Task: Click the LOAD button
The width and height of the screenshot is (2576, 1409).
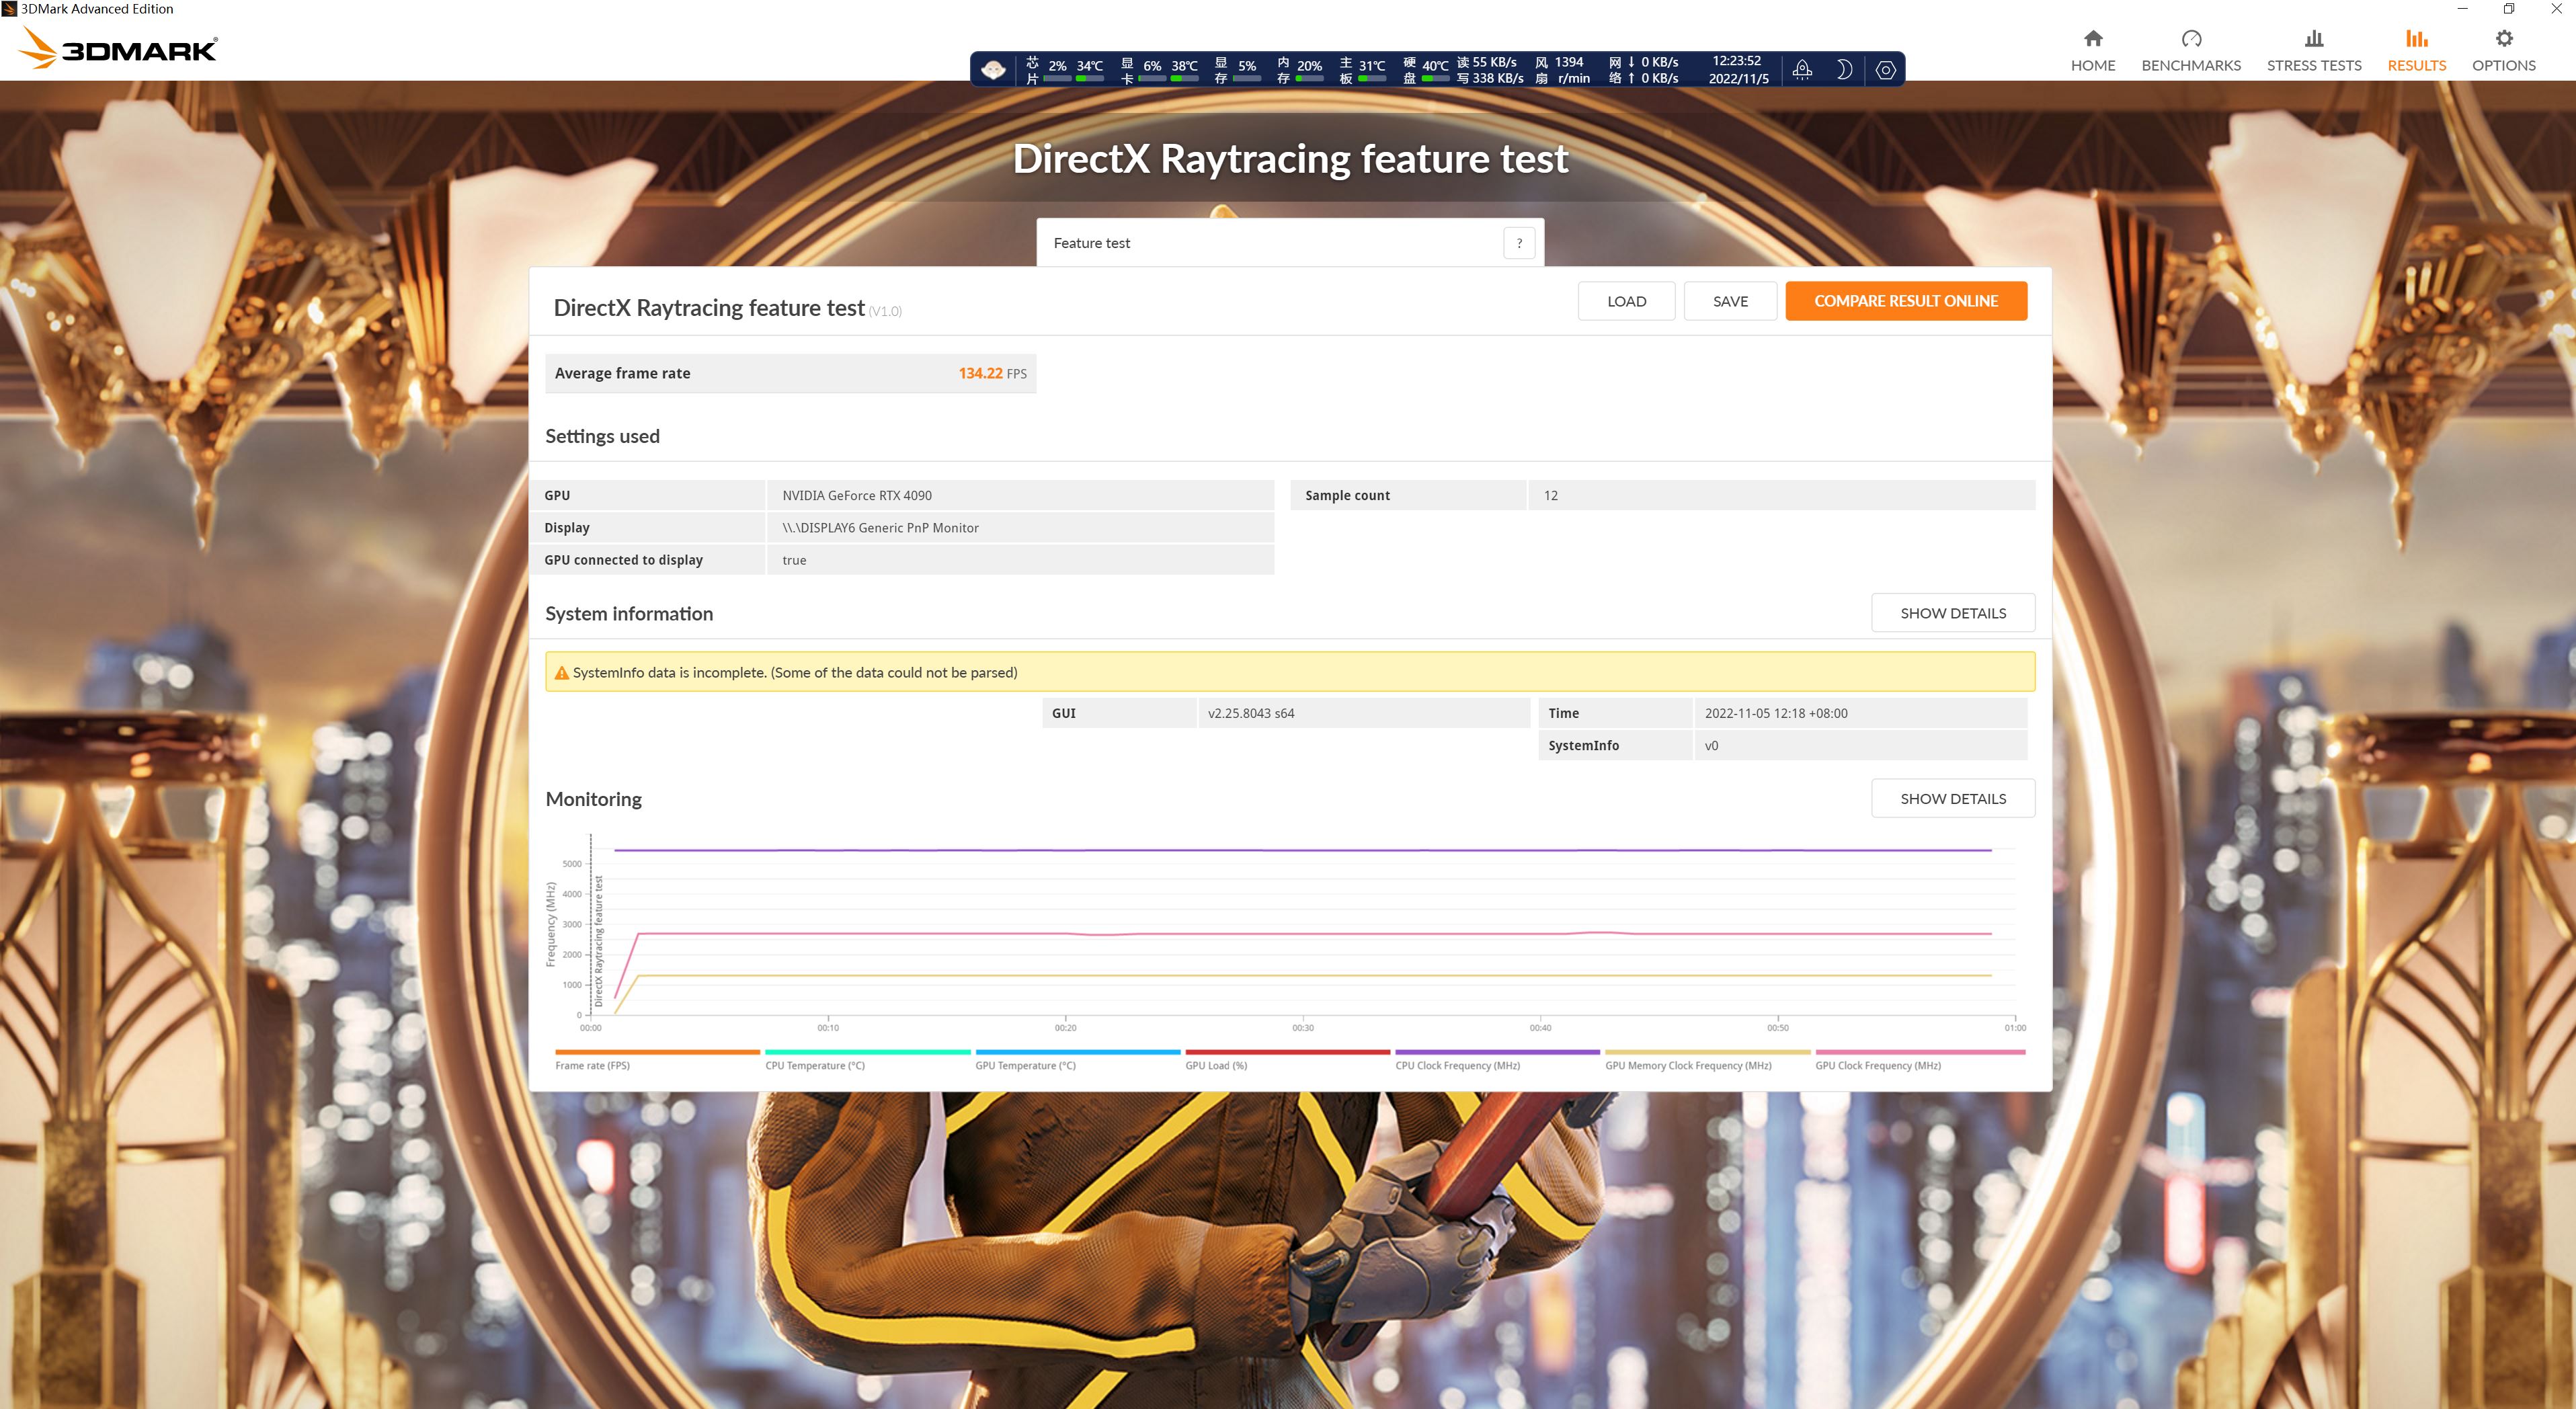Action: click(x=1626, y=301)
